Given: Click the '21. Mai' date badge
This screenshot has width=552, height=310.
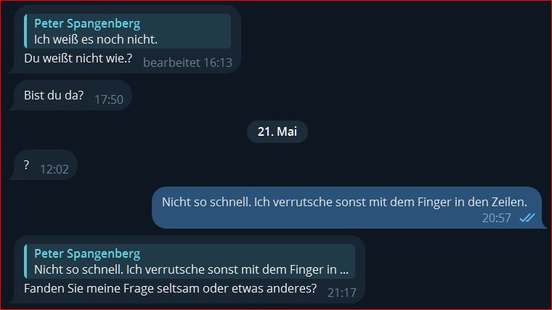Looking at the screenshot, I should click(x=277, y=131).
